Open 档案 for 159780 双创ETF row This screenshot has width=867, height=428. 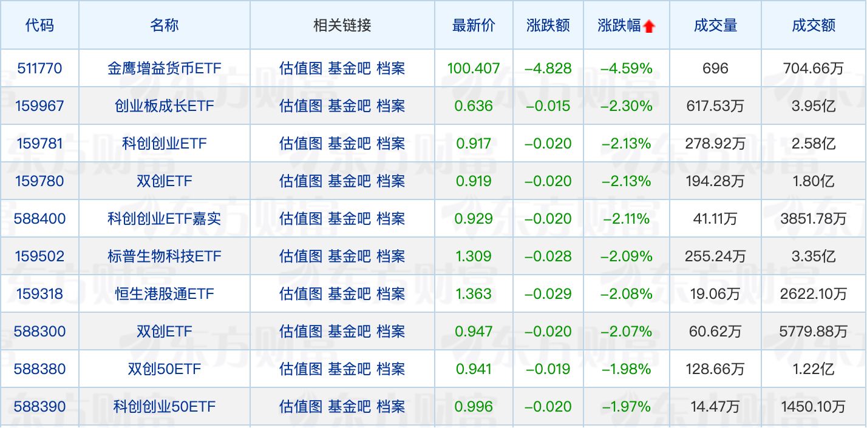pyautogui.click(x=390, y=181)
